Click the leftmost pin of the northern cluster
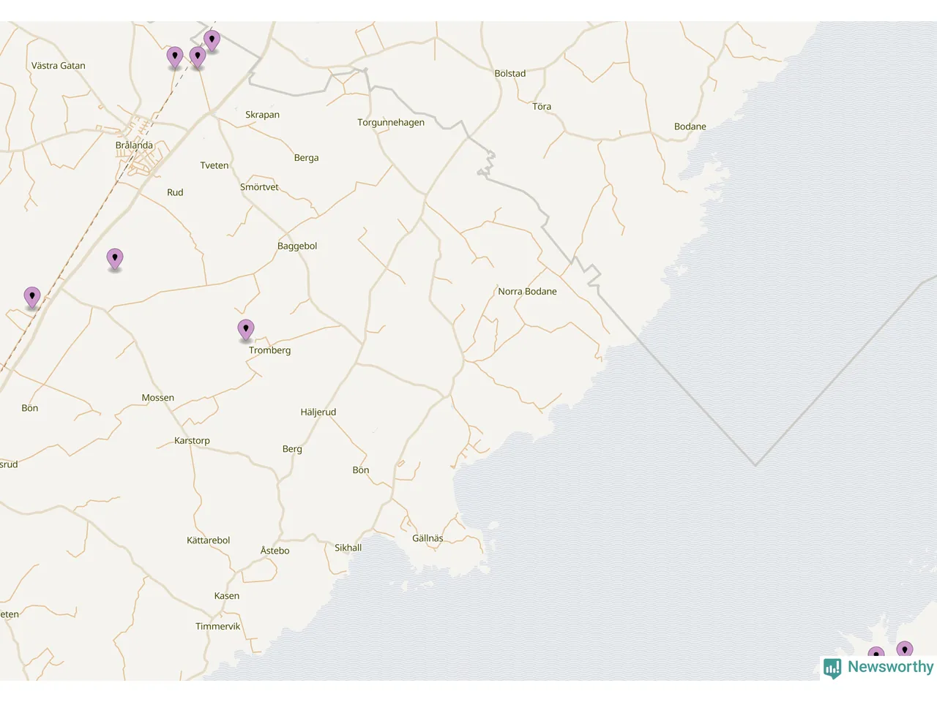This screenshot has width=937, height=702. 175,58
